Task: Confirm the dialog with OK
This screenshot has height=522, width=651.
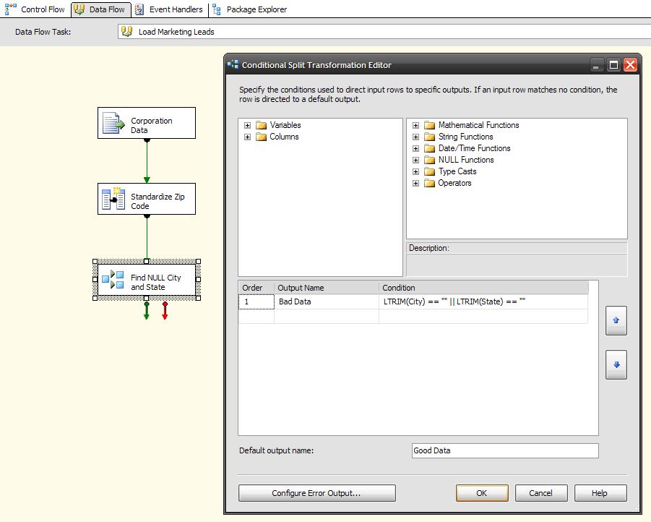Action: 482,493
